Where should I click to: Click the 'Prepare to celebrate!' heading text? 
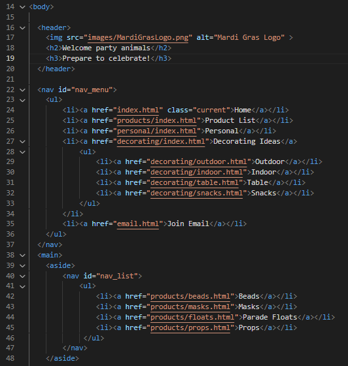(106, 58)
